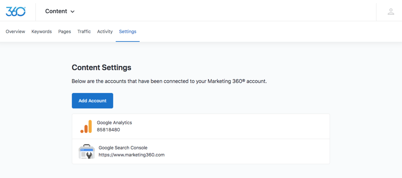The width and height of the screenshot is (402, 178).
Task: Switch to the Overview tab
Action: coord(15,32)
